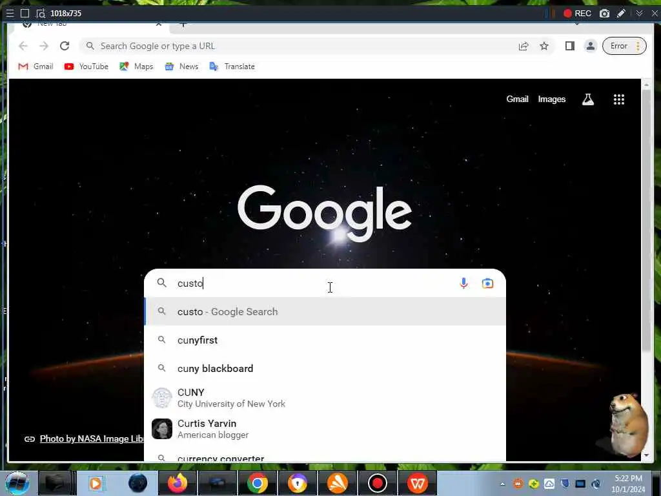Viewport: 661px width, 496px height.
Task: Take a screenshot with the camera icon
Action: (x=604, y=14)
